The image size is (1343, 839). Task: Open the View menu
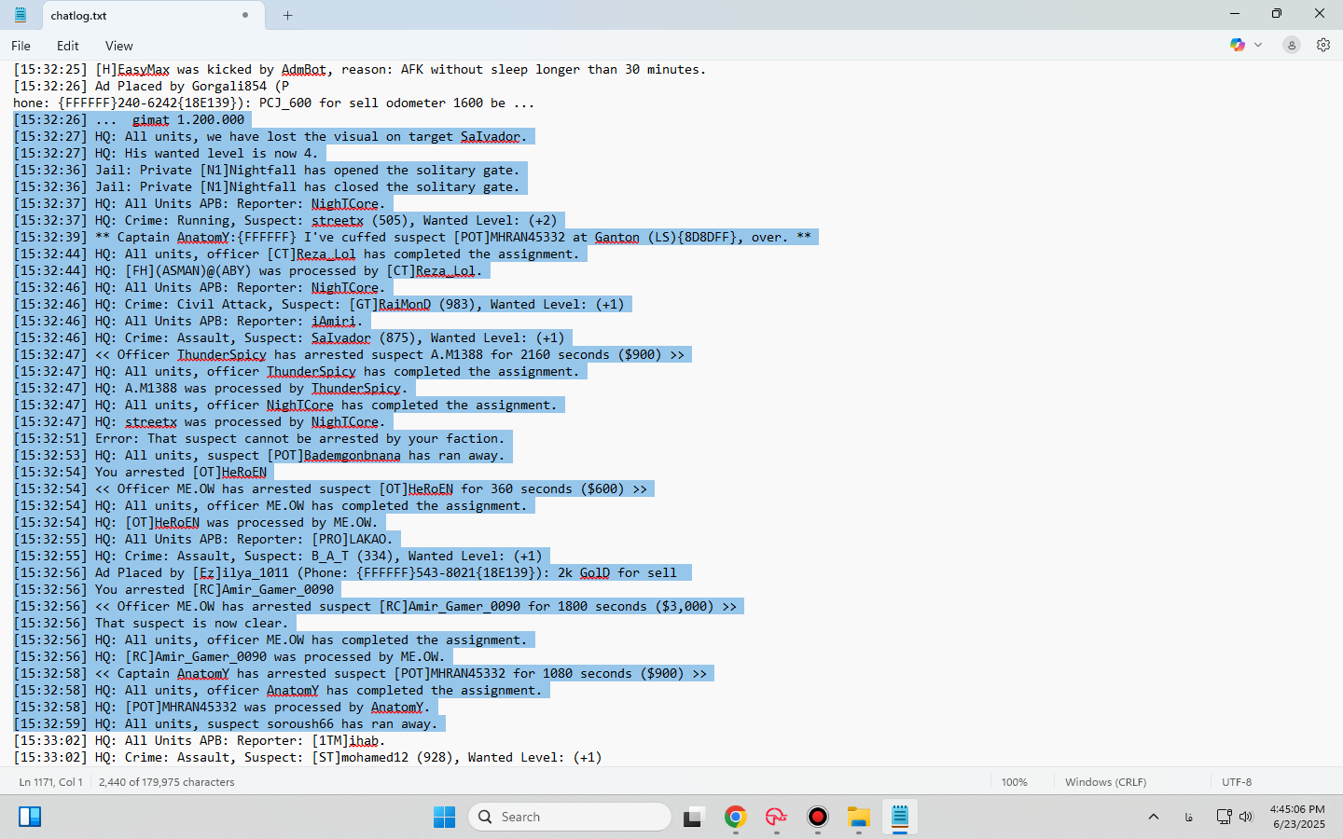point(118,46)
